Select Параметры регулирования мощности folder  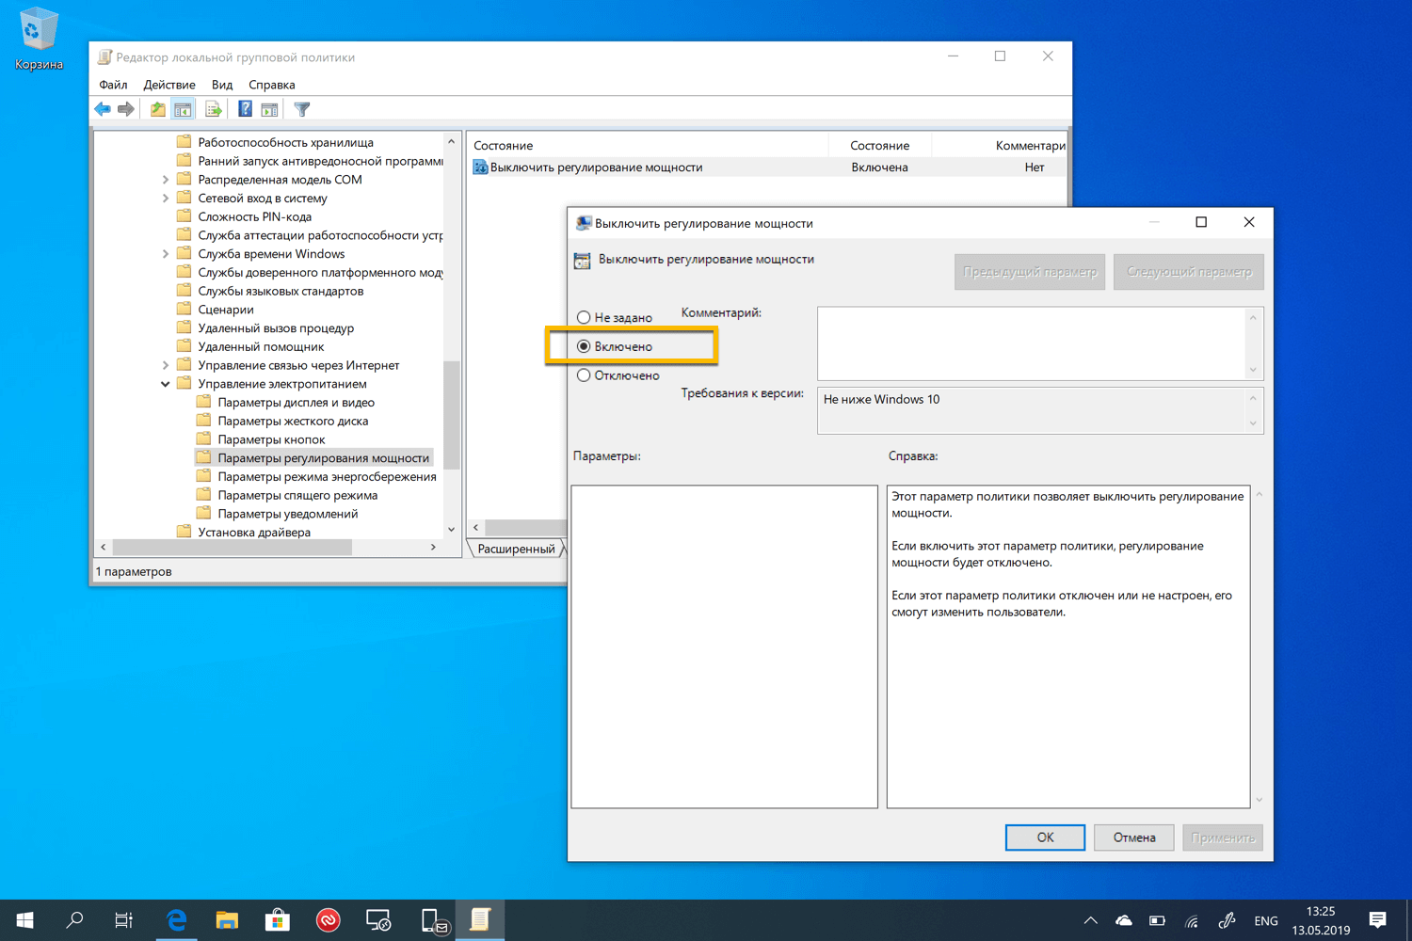(323, 458)
